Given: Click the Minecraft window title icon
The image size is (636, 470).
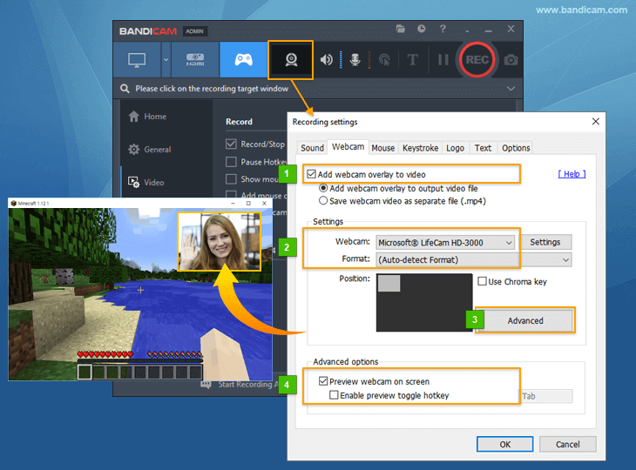Looking at the screenshot, I should click(x=14, y=204).
